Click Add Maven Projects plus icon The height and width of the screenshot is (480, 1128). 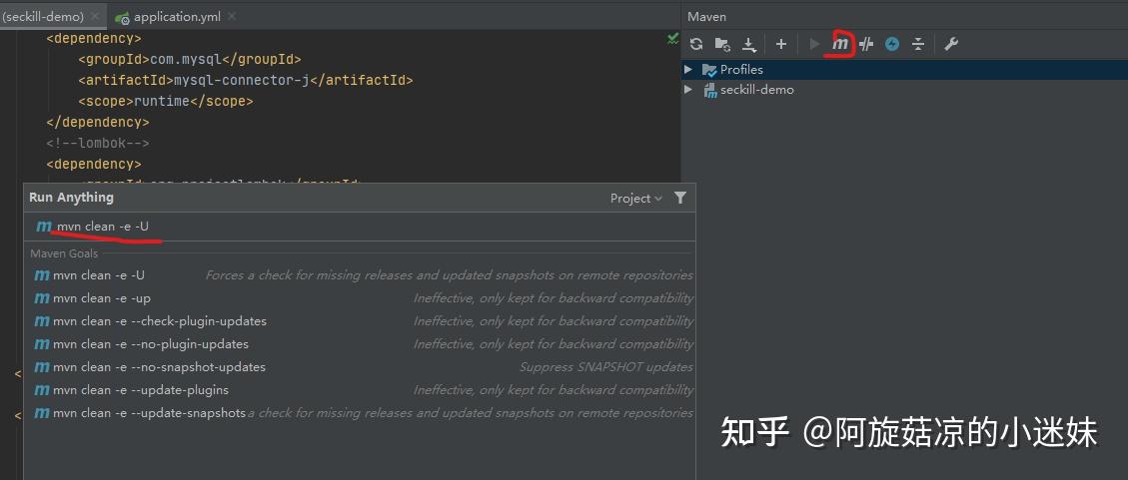(x=781, y=44)
